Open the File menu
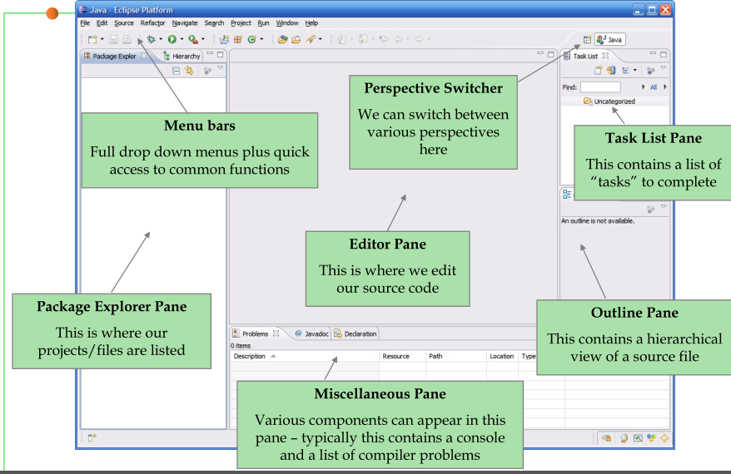731x474 pixels. (x=85, y=22)
